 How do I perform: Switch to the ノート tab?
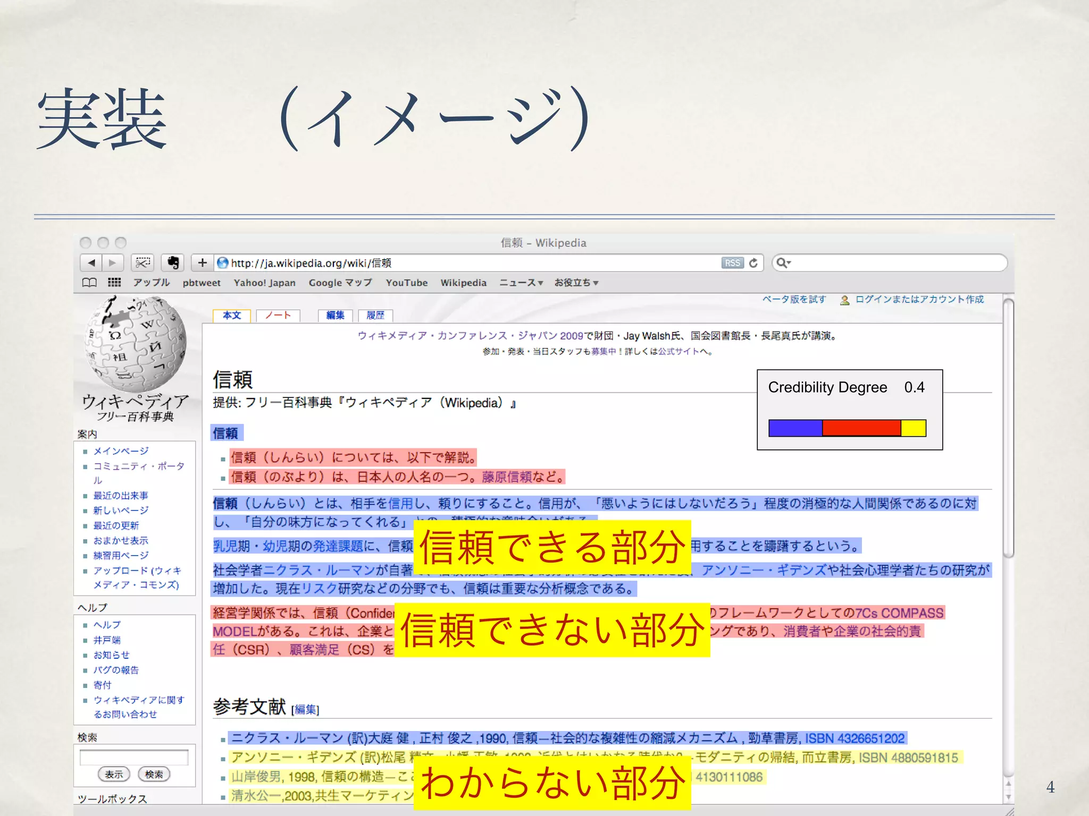(278, 316)
